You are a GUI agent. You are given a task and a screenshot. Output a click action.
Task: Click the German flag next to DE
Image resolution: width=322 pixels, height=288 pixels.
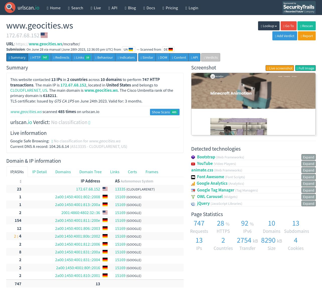tap(171, 49)
